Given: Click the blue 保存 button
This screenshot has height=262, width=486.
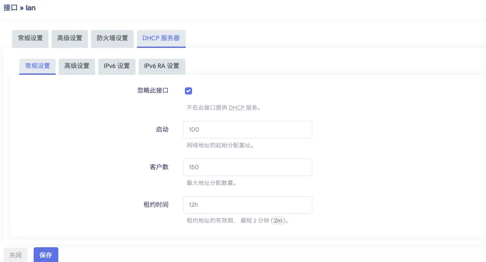Looking at the screenshot, I should click(x=46, y=255).
